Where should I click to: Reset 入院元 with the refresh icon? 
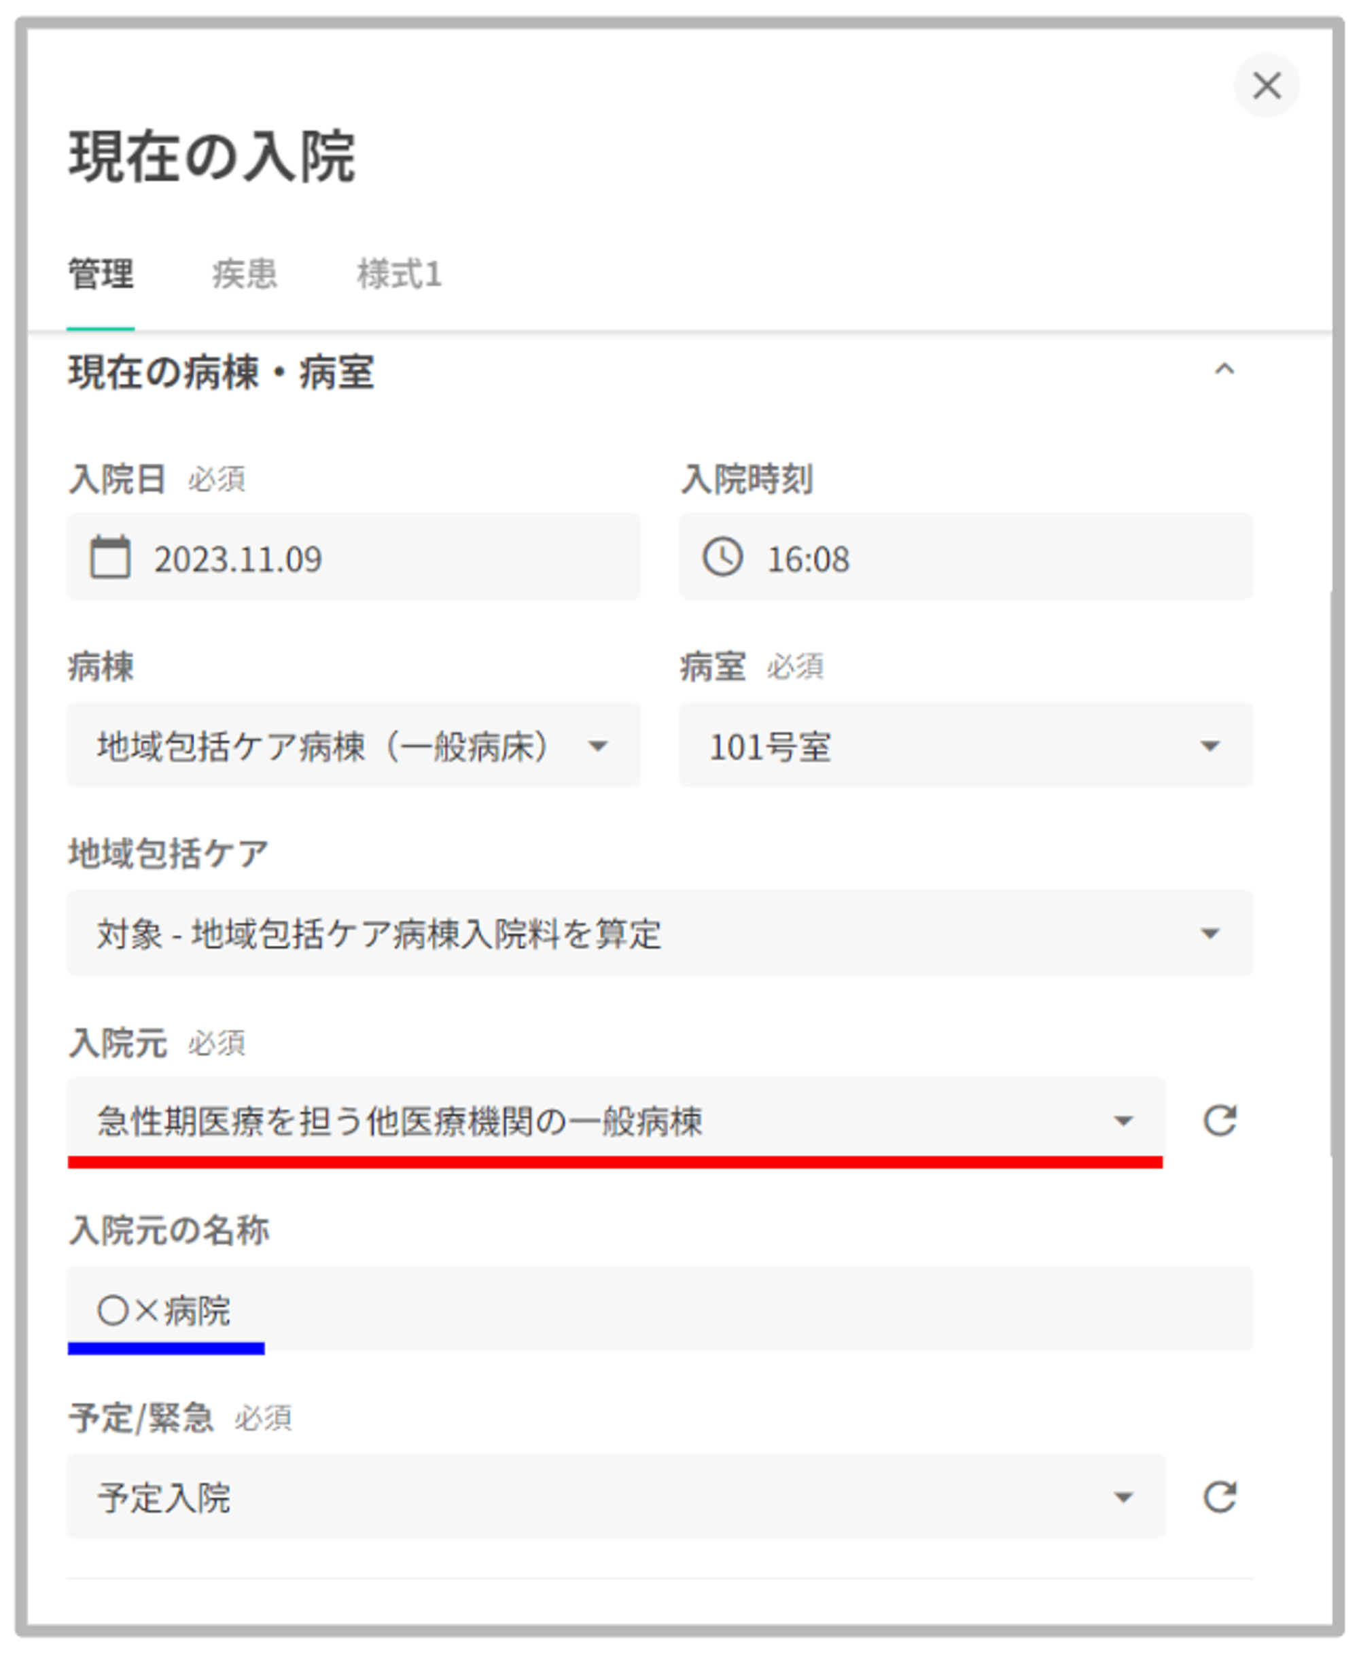[x=1219, y=1120]
